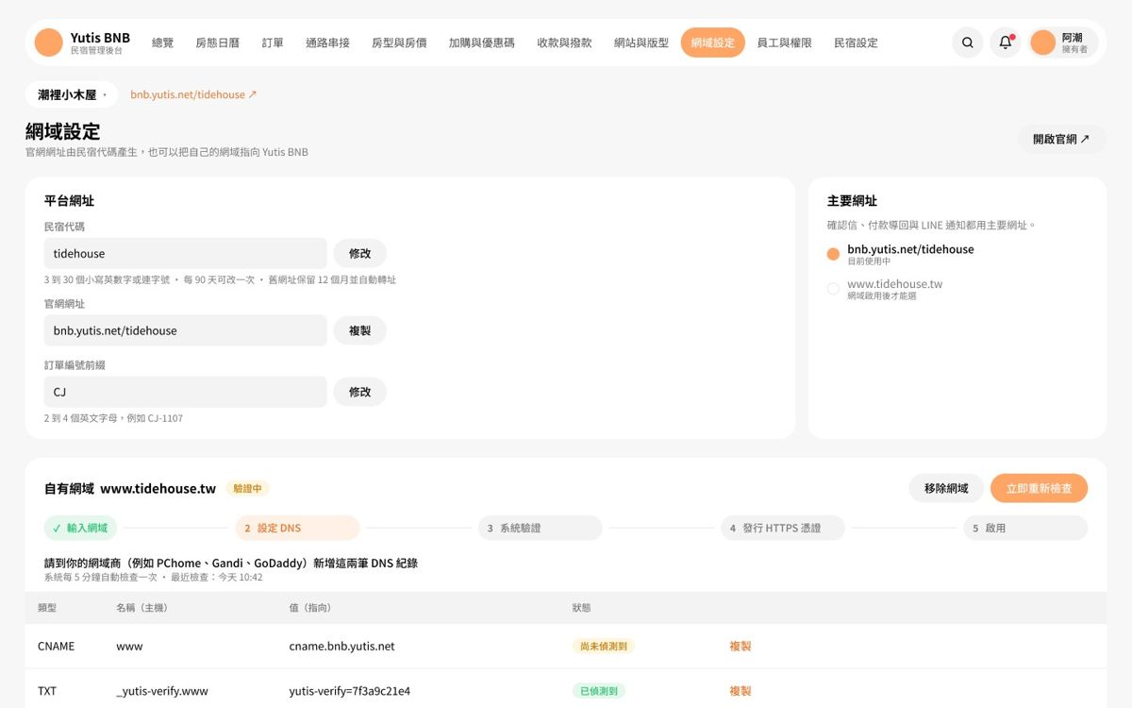Viewport: 1132px width, 708px height.
Task: Click the TXT type cell
Action: click(47, 691)
